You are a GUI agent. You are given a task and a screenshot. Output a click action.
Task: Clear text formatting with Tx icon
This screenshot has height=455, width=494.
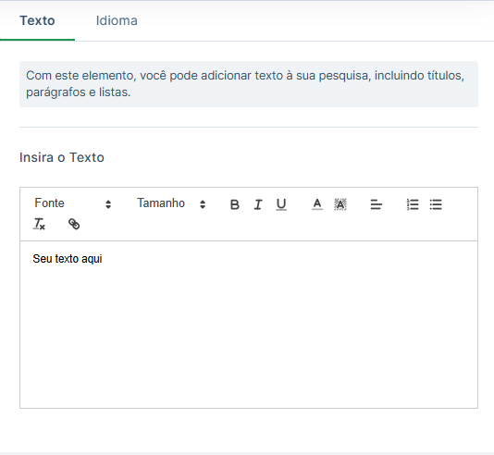[x=40, y=224]
